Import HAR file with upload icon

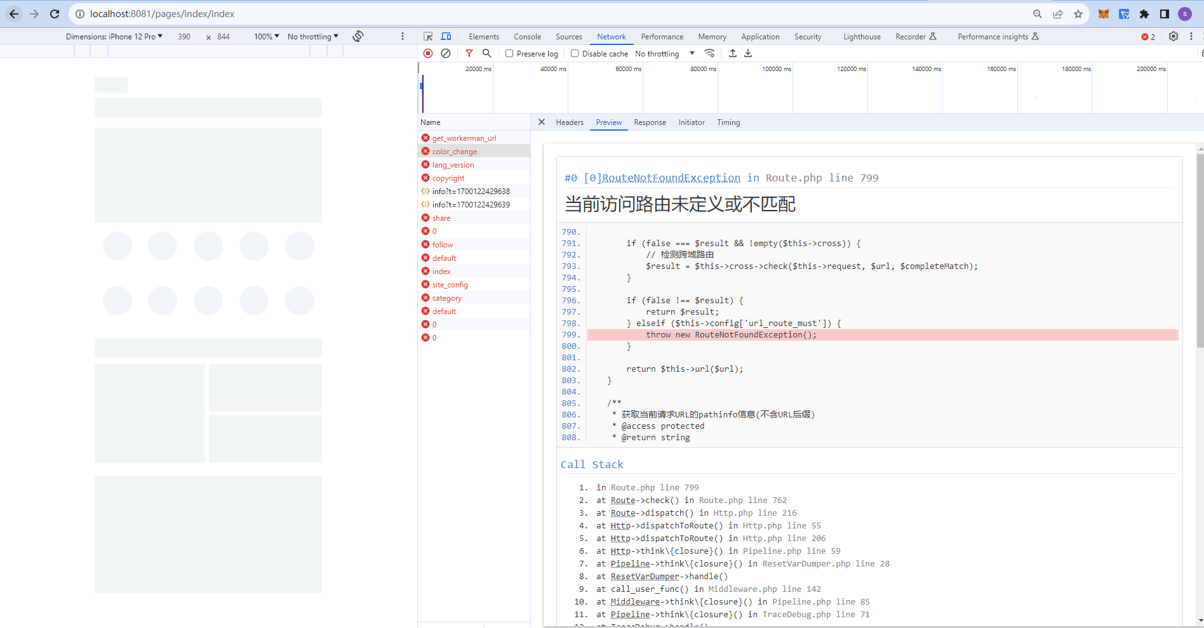(x=733, y=53)
